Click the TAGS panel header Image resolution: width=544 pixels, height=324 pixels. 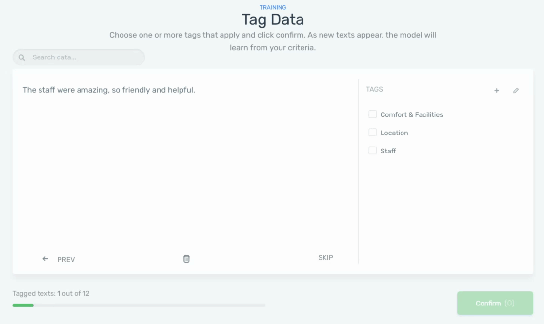click(374, 89)
